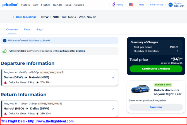Click the DFW → NBO route heading
Screen dimensions: 187x125
coord(50,17)
